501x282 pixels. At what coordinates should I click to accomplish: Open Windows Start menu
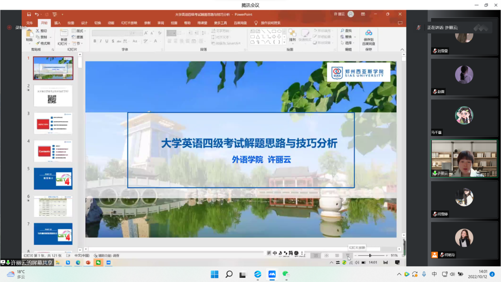point(215,274)
